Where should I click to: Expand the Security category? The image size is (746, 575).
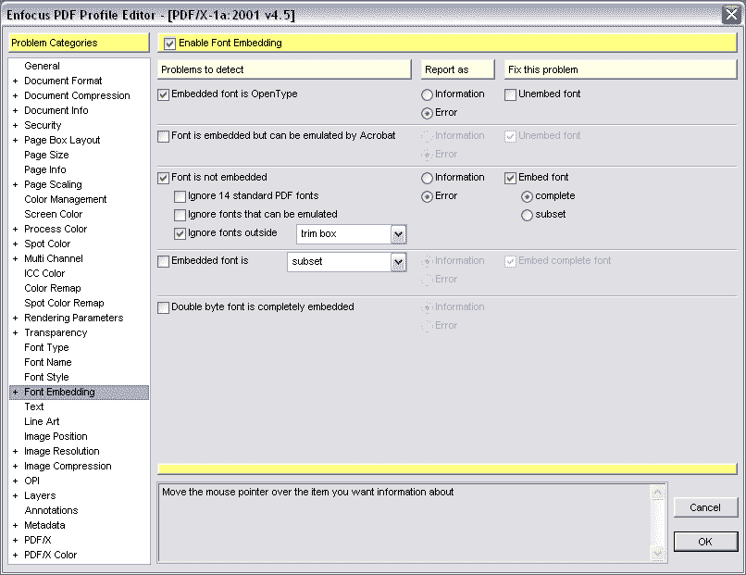coord(15,125)
